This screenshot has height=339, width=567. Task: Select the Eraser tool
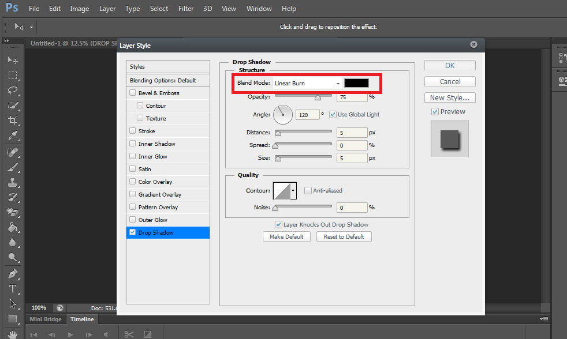(x=13, y=212)
